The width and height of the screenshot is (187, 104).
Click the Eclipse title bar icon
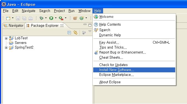(4, 4)
